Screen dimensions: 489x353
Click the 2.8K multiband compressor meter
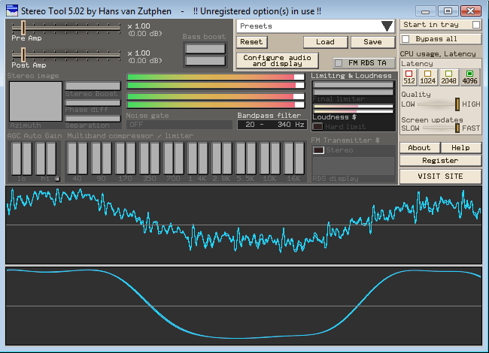tap(222, 158)
